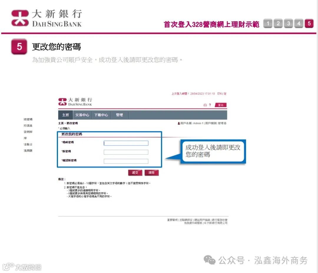The image size is (318, 273).
Task: Click the sidebar item ending 款利率
Action: 28,132
